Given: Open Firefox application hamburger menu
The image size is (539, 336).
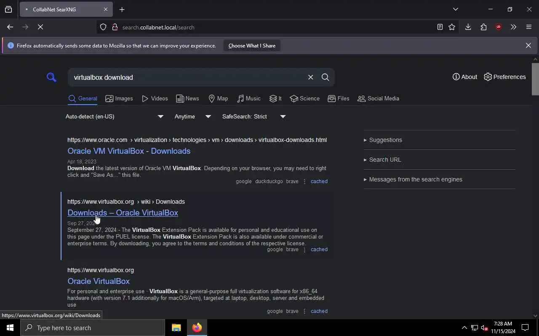Looking at the screenshot, I should [529, 27].
